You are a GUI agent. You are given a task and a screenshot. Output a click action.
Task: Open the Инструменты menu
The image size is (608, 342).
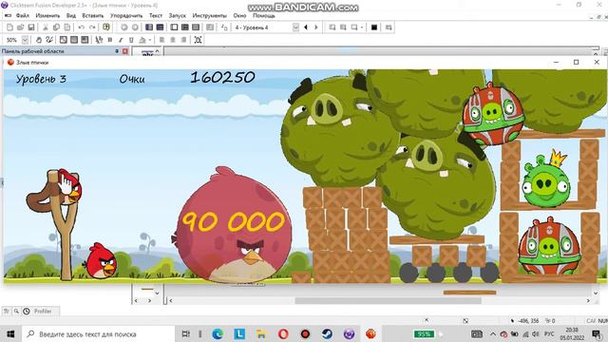(210, 15)
